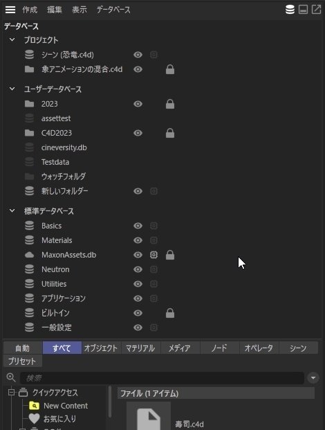Click the tree pane vertical scrollbar
The width and height of the screenshot is (325, 430).
click(x=109, y=402)
